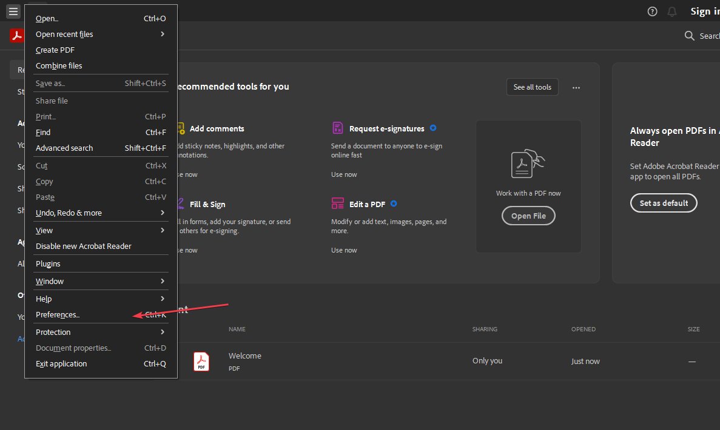Click Use now under Request e-signatures
The width and height of the screenshot is (720, 430).
[344, 174]
